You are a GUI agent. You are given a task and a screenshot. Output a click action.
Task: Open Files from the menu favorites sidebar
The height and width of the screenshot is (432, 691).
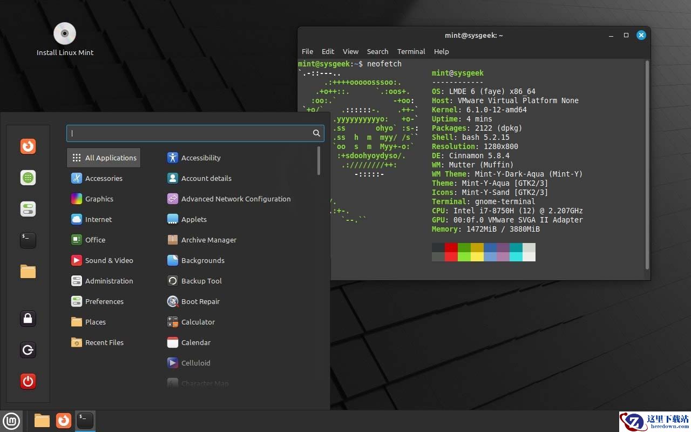28,272
